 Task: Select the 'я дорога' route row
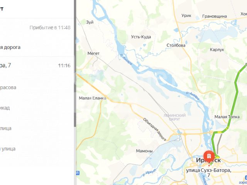[x=37, y=47]
